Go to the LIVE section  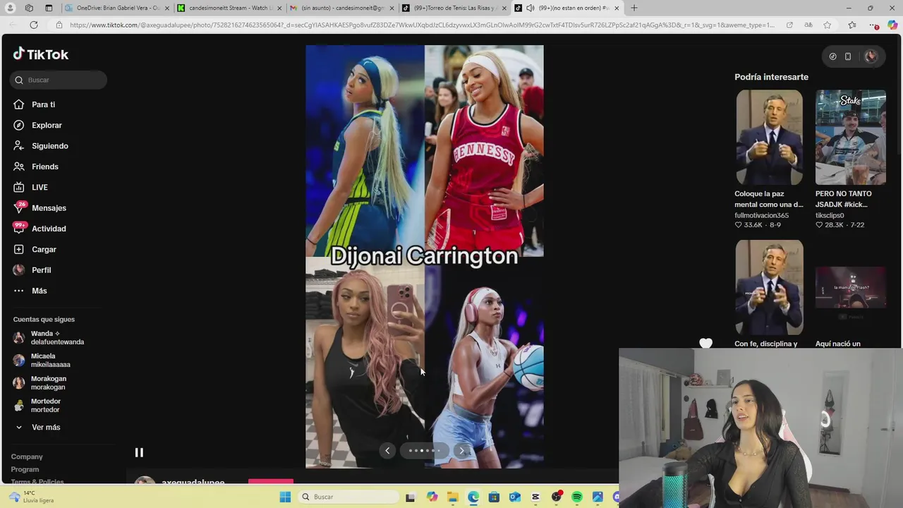pos(40,187)
